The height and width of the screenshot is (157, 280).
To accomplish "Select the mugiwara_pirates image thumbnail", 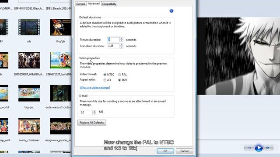I will pyautogui.click(x=60, y=126).
